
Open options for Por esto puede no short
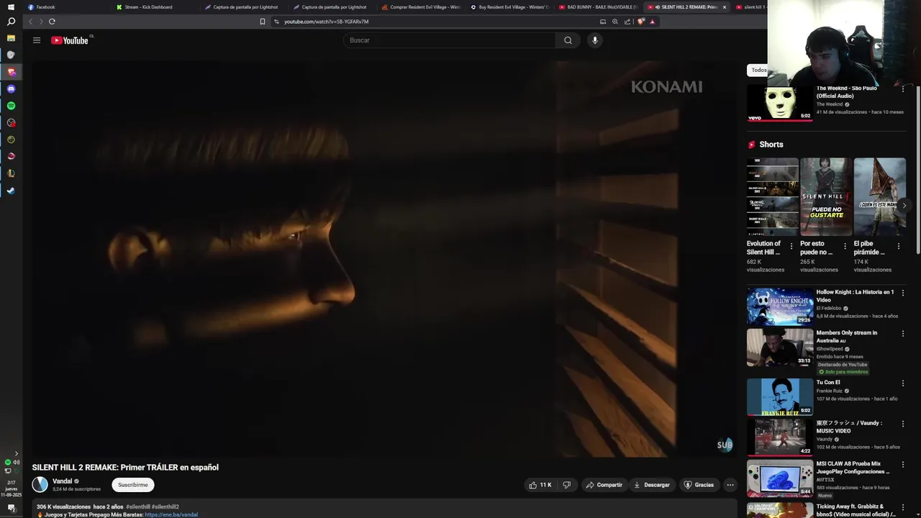(845, 246)
